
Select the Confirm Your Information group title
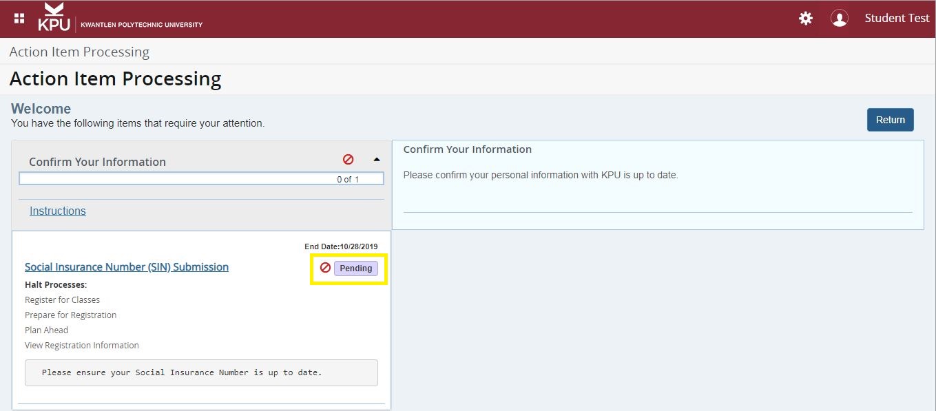pos(97,162)
